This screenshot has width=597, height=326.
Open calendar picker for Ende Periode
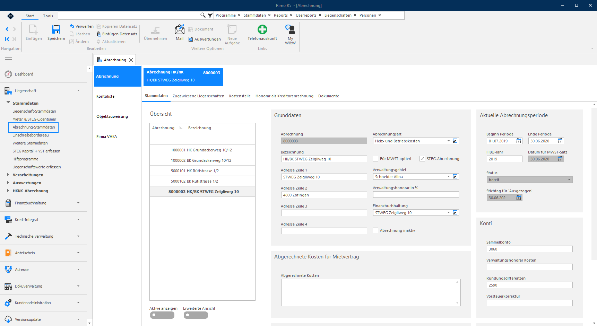click(x=560, y=141)
